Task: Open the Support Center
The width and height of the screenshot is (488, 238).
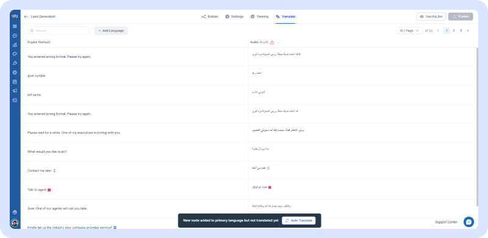Action: point(446,222)
